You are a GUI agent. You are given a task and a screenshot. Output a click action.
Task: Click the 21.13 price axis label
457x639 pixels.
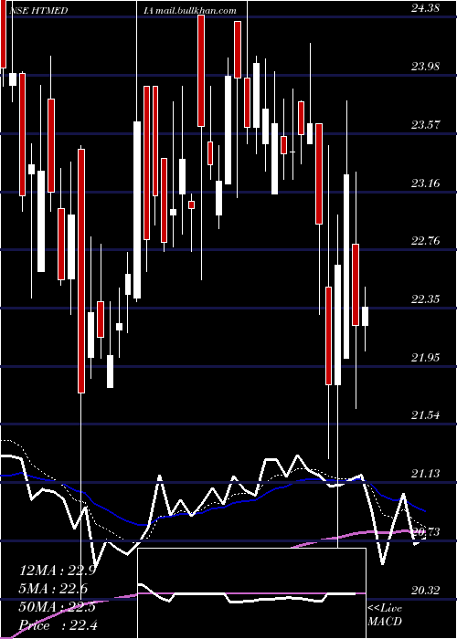tap(425, 474)
